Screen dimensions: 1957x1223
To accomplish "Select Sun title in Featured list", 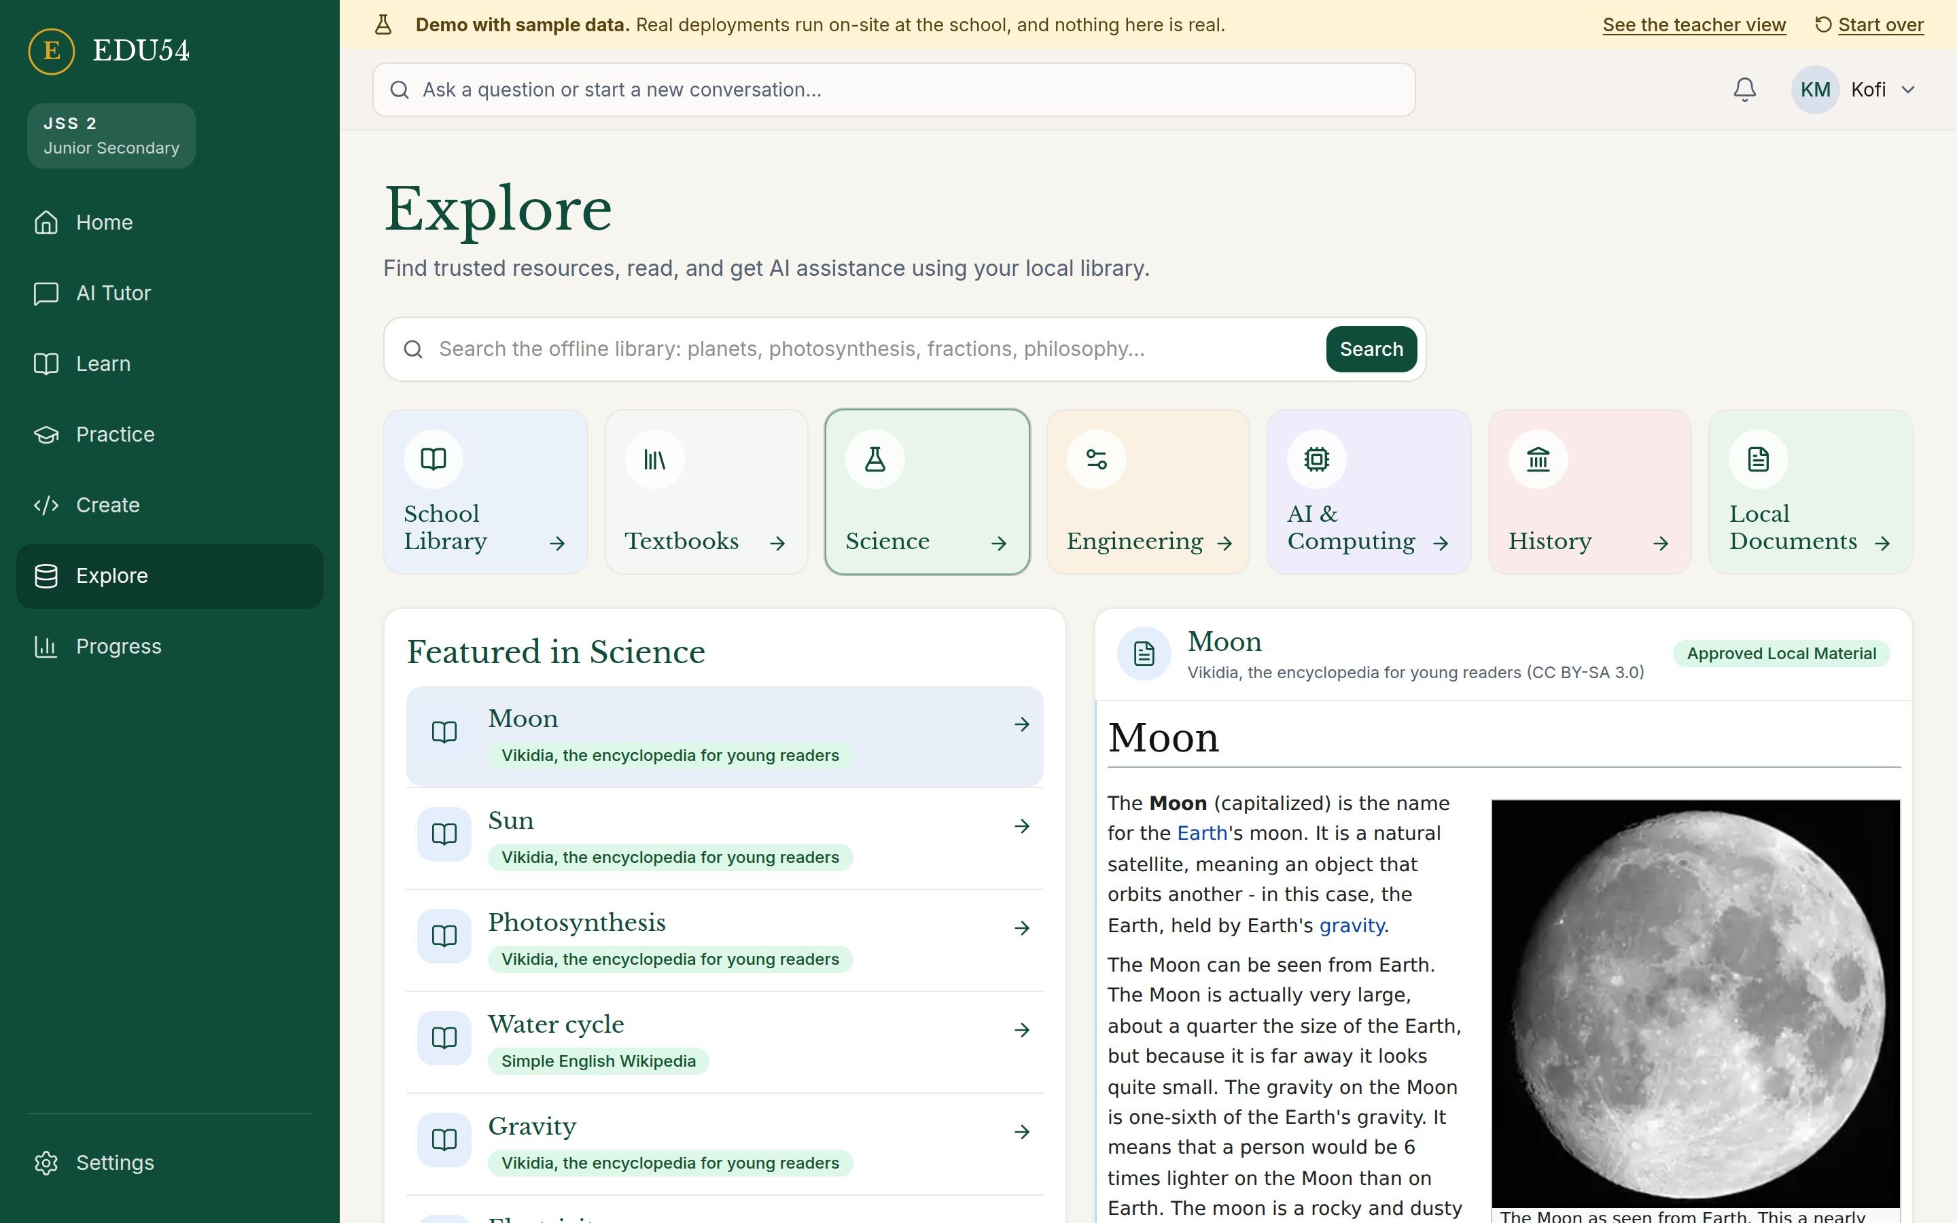I will pyautogui.click(x=510, y=820).
